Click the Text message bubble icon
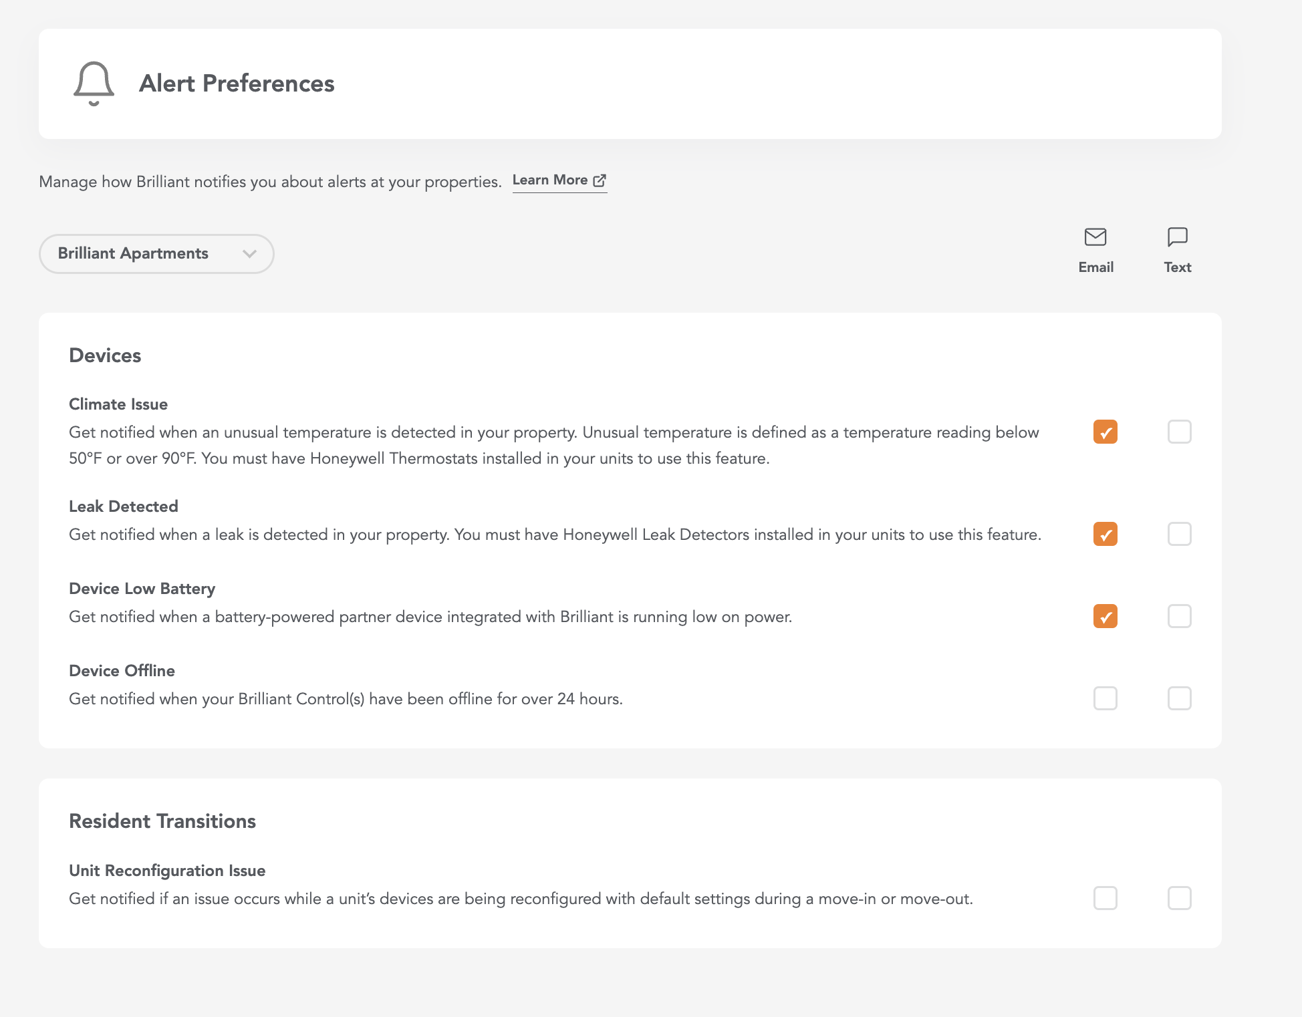Screen dimensions: 1302x1017 point(1177,237)
